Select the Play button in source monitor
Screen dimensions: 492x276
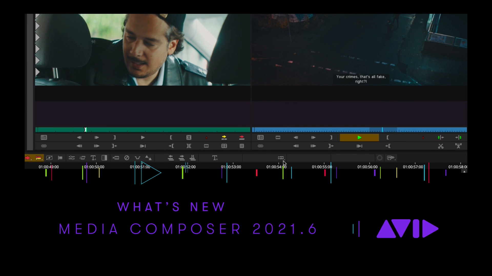tap(142, 137)
